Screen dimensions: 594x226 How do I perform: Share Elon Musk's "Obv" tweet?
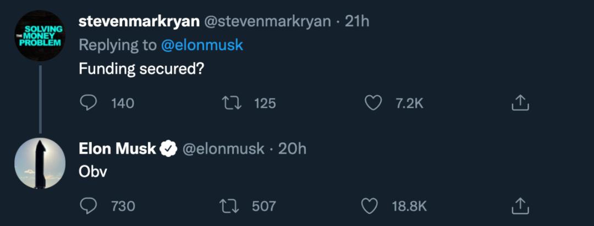tap(520, 206)
